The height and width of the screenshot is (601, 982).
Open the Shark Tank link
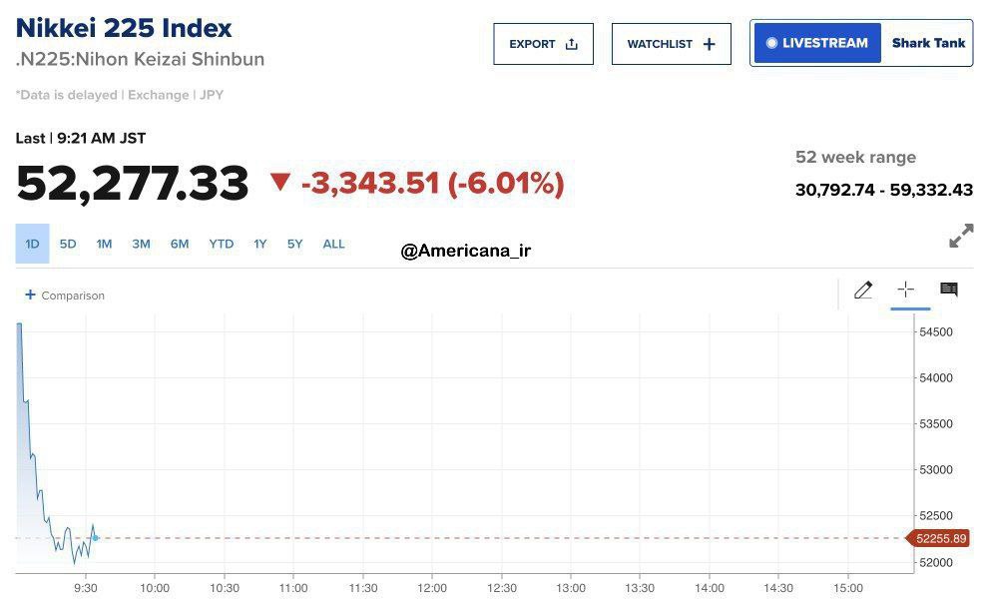coord(928,43)
